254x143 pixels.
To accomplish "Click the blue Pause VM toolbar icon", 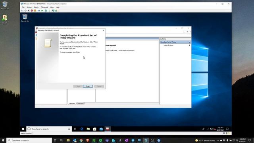I will pyautogui.click(x=39, y=11).
